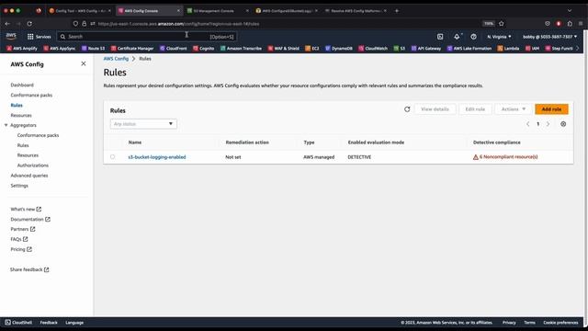Viewport: 588px width, 331px height.
Task: Open the IAM bookmark
Action: (x=533, y=48)
